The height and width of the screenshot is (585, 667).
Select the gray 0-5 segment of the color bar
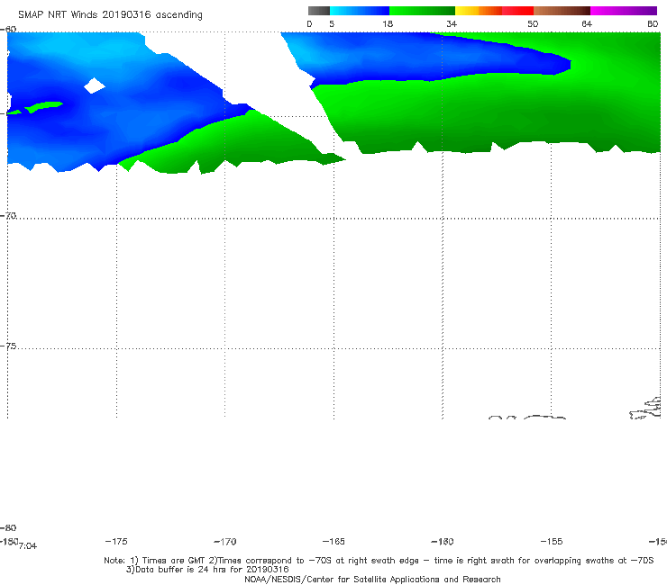(319, 11)
